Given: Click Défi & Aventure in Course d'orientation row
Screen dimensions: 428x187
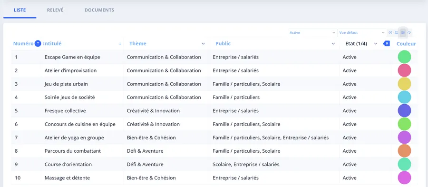Looking at the screenshot, I should pos(145,164).
